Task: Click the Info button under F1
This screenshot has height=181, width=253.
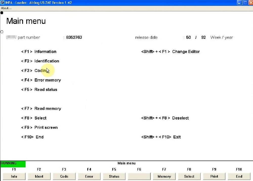Action: click(x=14, y=176)
